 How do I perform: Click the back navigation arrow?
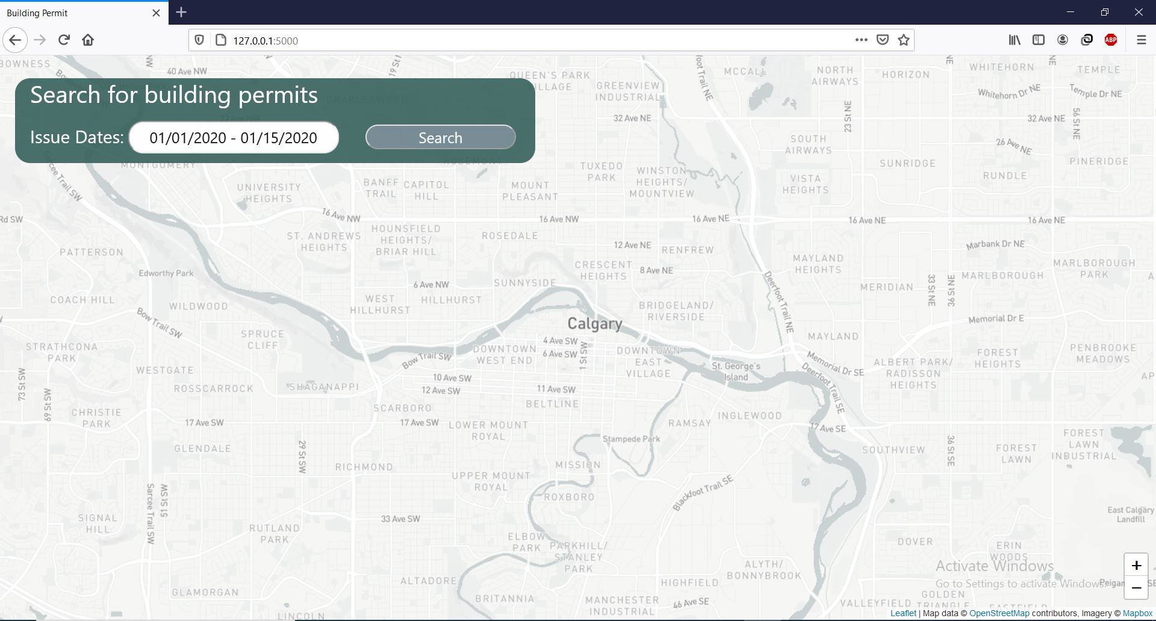click(15, 40)
